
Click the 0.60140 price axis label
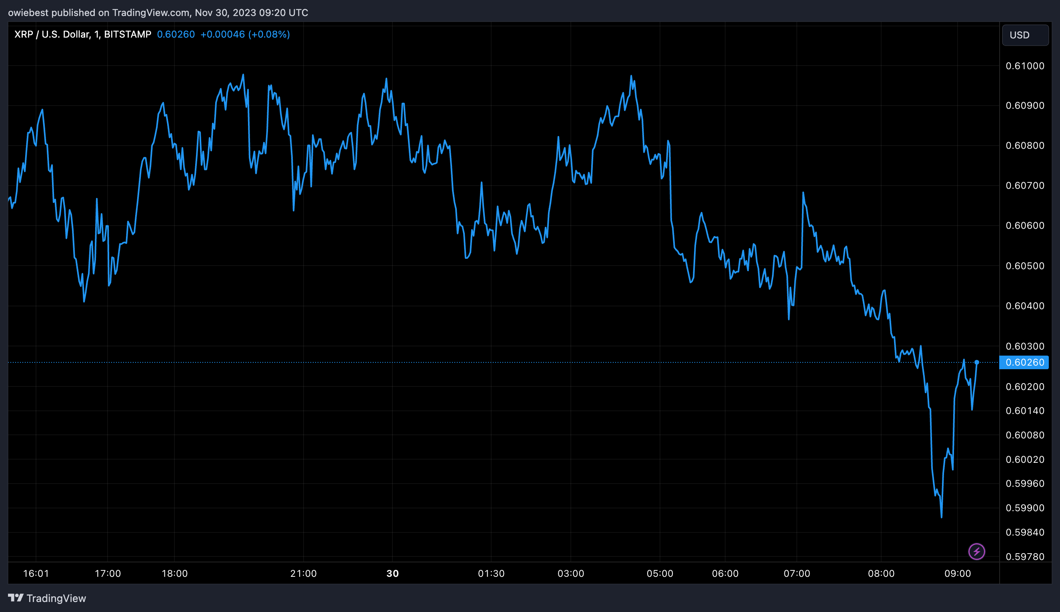pyautogui.click(x=1025, y=411)
